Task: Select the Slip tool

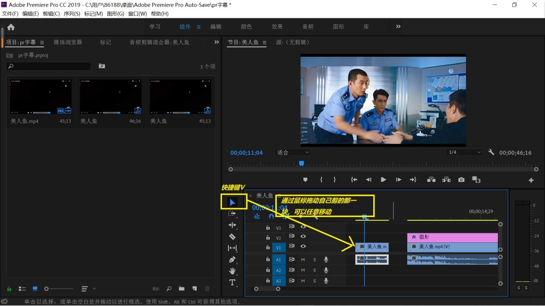Action: pos(232,248)
